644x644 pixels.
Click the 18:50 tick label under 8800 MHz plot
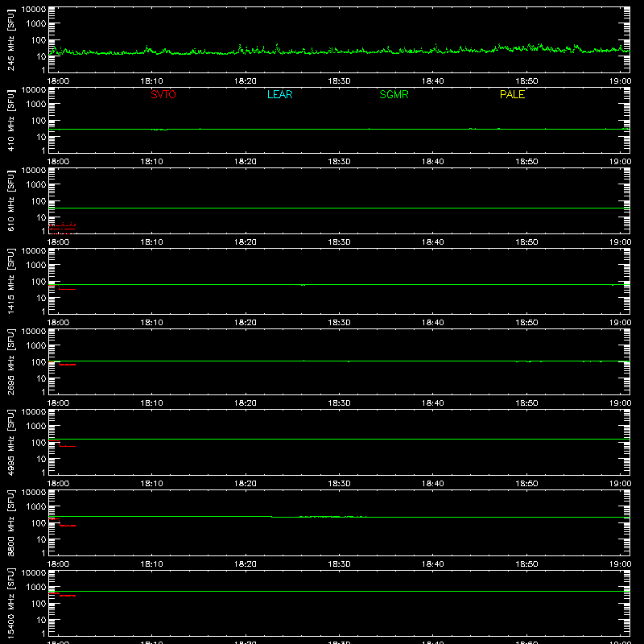click(x=526, y=564)
